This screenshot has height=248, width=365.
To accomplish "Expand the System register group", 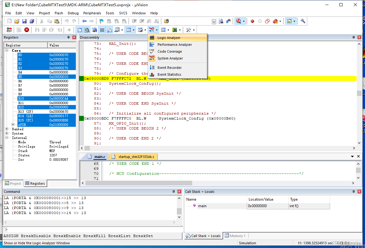I will pyautogui.click(x=7, y=133).
